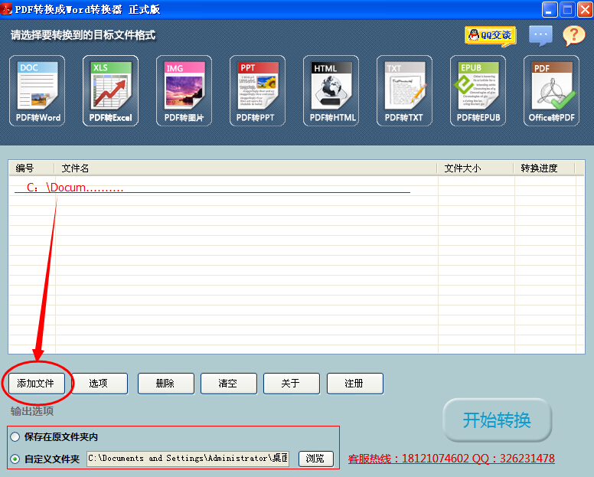594x477 pixels.
Task: Open the blue message bubble icon
Action: (540, 36)
